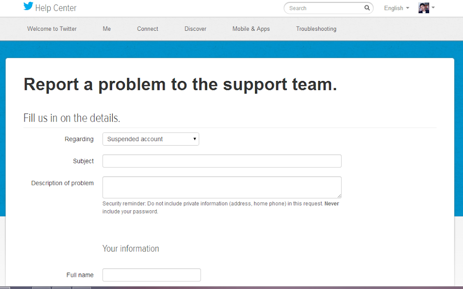Viewport: 463px width, 289px height.
Task: Click the Help Center title link
Action: click(56, 8)
